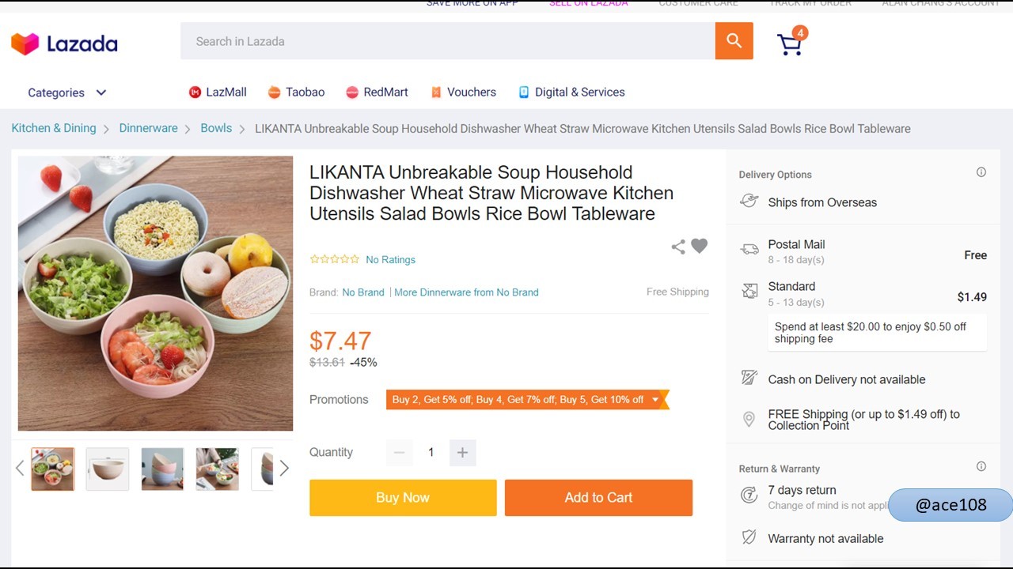Screen dimensions: 1013x569
Task: Click the Return & Warranty info icon
Action: 981,466
